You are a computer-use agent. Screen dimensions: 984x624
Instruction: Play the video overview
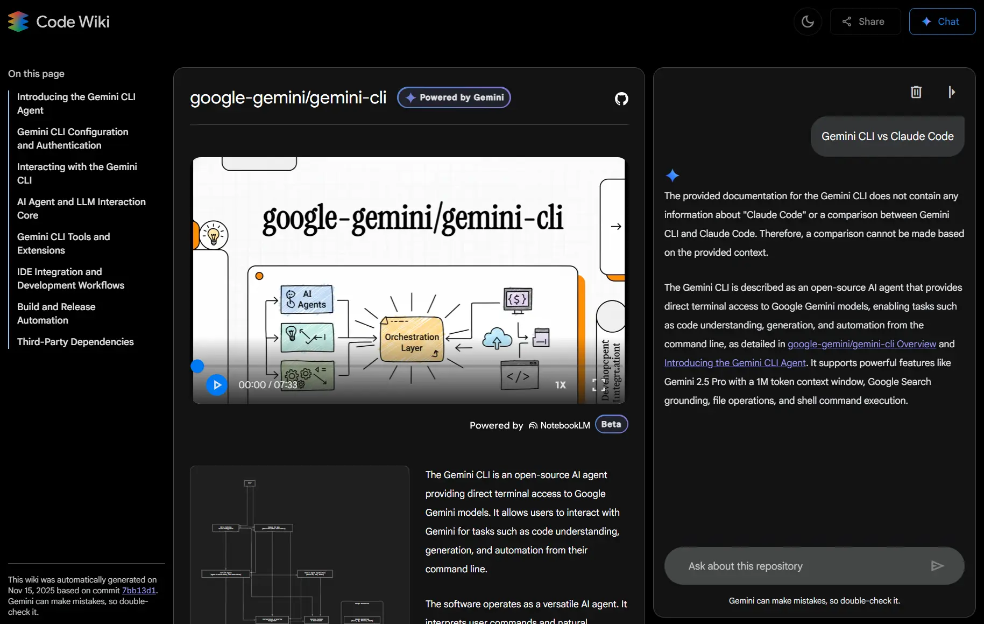[x=217, y=385]
